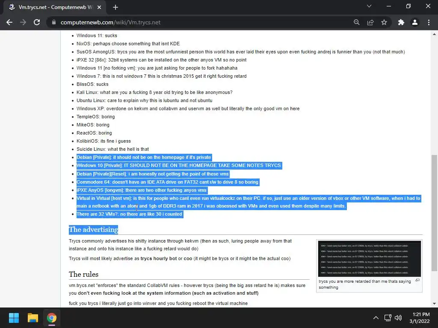The image size is (438, 328).
Task: Open a new tab with plus button
Action: click(x=115, y=7)
